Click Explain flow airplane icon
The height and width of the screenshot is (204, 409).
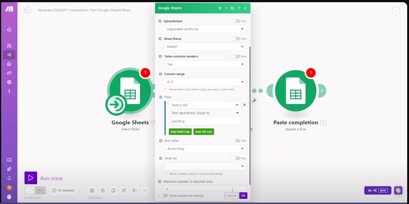click(135, 190)
